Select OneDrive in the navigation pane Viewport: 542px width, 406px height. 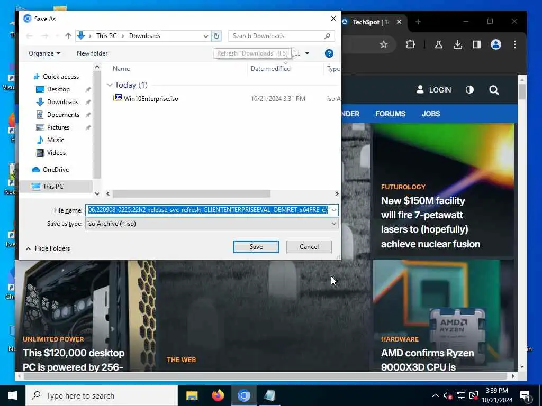point(56,170)
